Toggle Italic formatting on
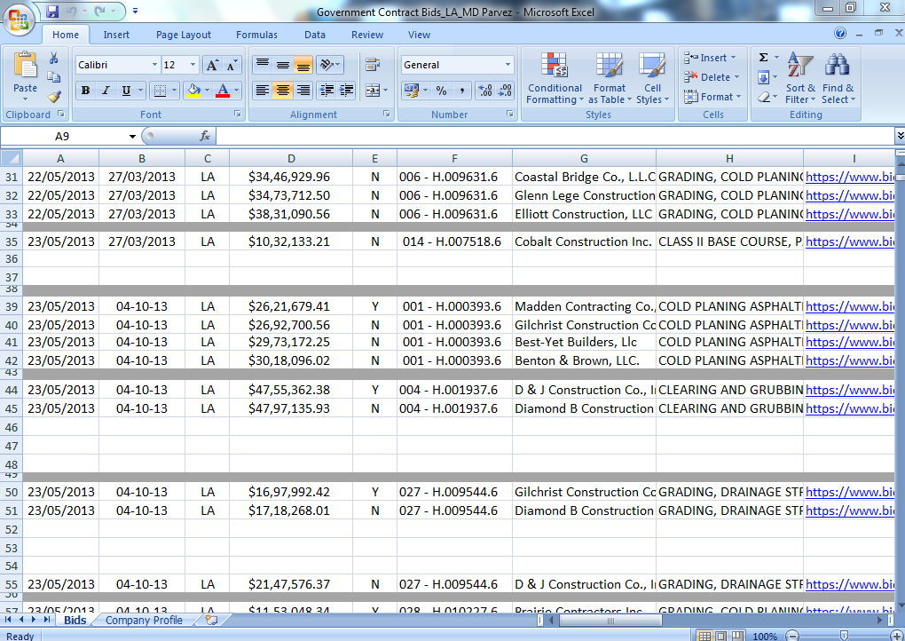The height and width of the screenshot is (641, 905). [106, 90]
